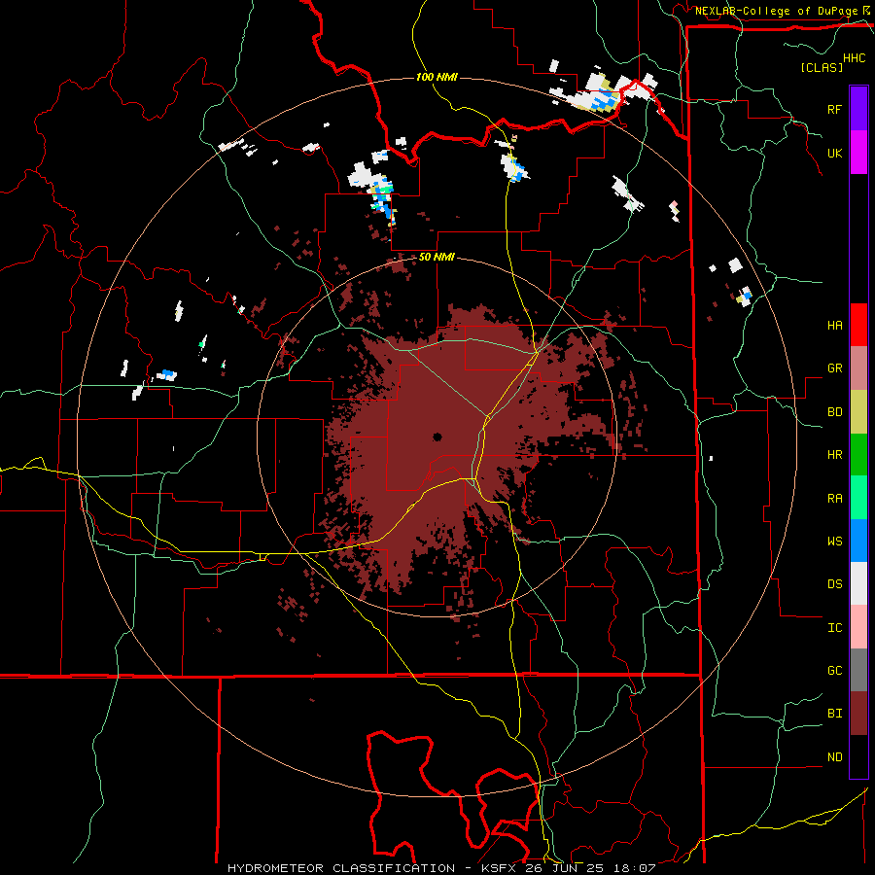
Task: Click the ND legend label
Action: click(x=834, y=757)
